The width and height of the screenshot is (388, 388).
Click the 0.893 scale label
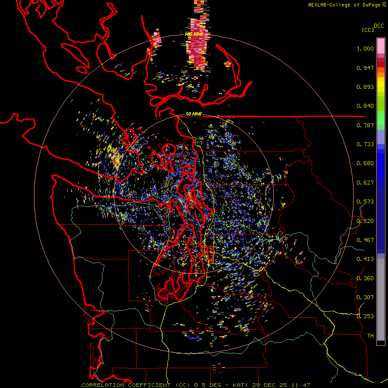(x=365, y=87)
